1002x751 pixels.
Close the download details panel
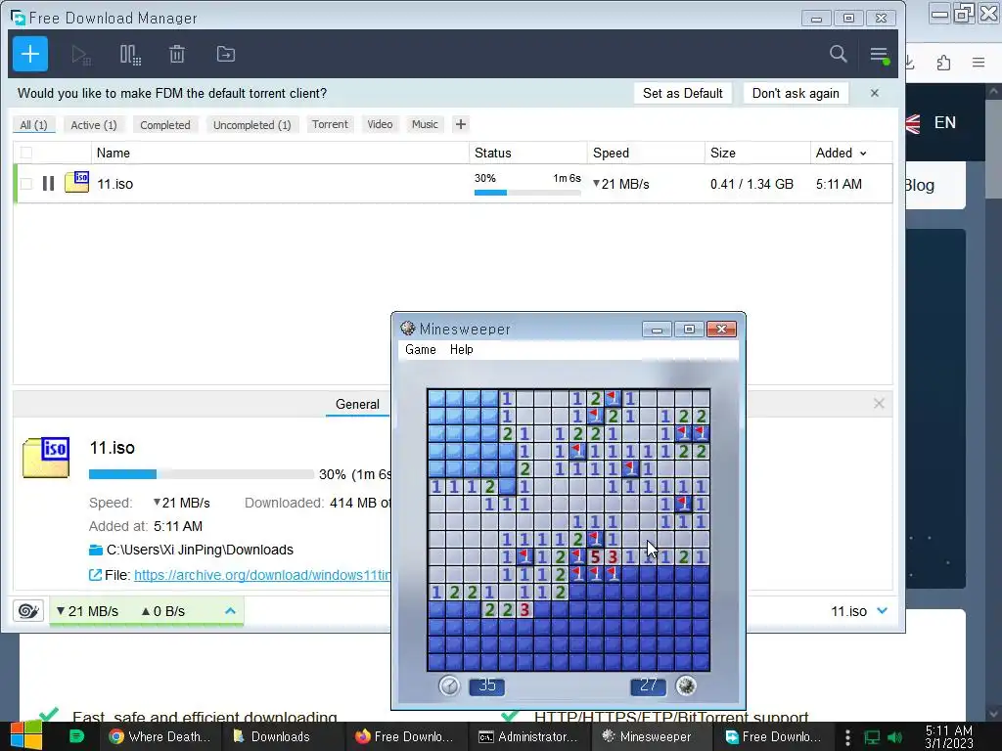pyautogui.click(x=879, y=404)
